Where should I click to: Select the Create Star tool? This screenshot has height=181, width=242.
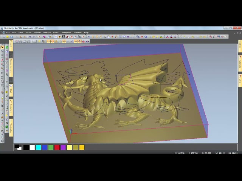[2, 85]
